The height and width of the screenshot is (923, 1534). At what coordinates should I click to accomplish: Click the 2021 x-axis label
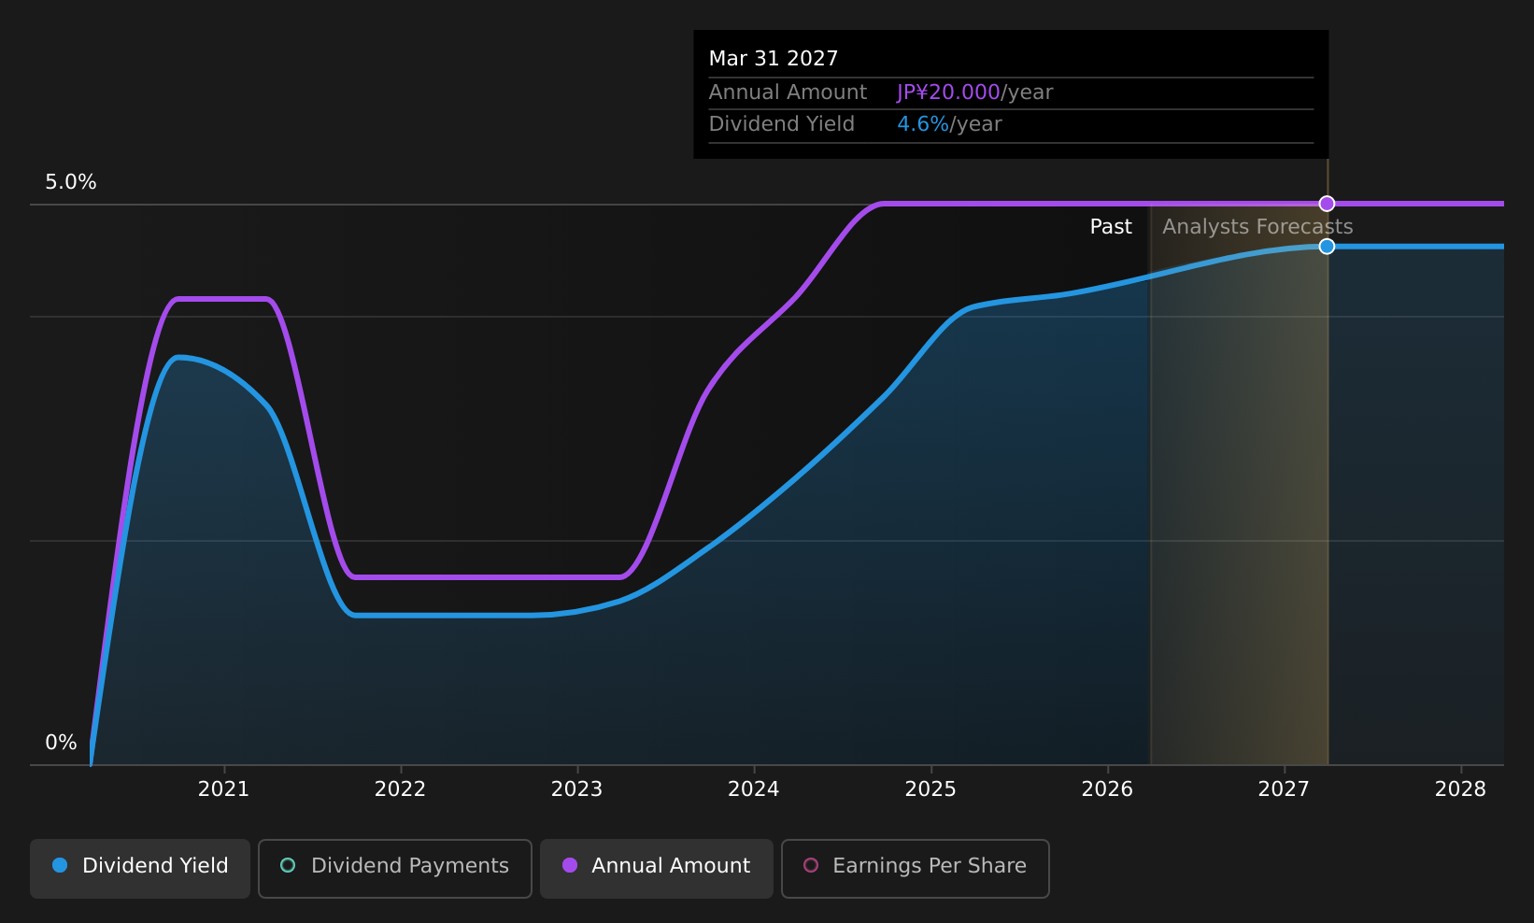pos(223,789)
